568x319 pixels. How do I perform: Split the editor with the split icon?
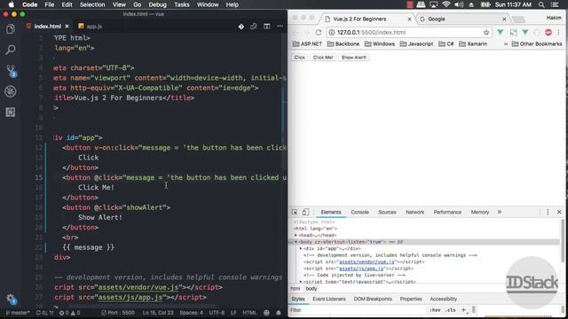click(x=266, y=27)
